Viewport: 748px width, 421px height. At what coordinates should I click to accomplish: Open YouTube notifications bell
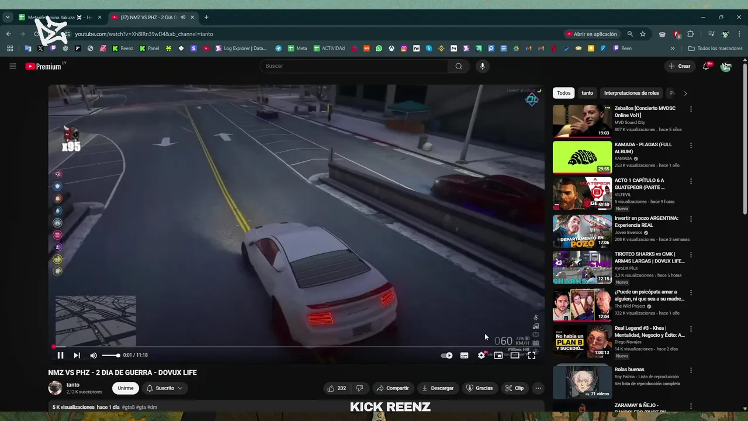point(706,66)
